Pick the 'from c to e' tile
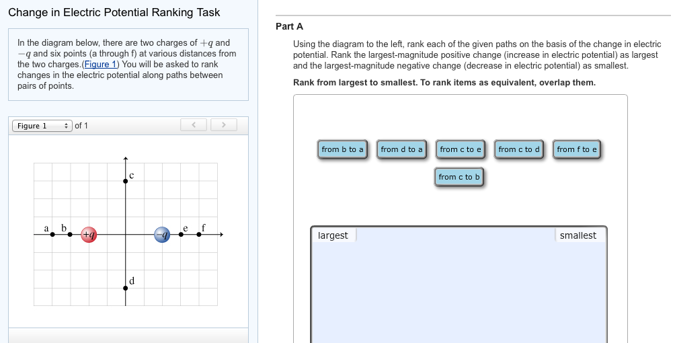 point(460,149)
